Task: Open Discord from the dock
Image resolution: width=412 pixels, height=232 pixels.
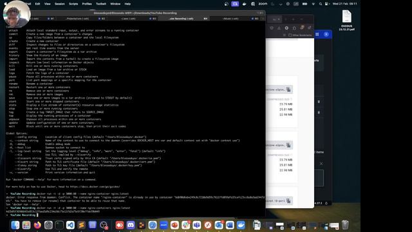Action: pyautogui.click(x=131, y=225)
